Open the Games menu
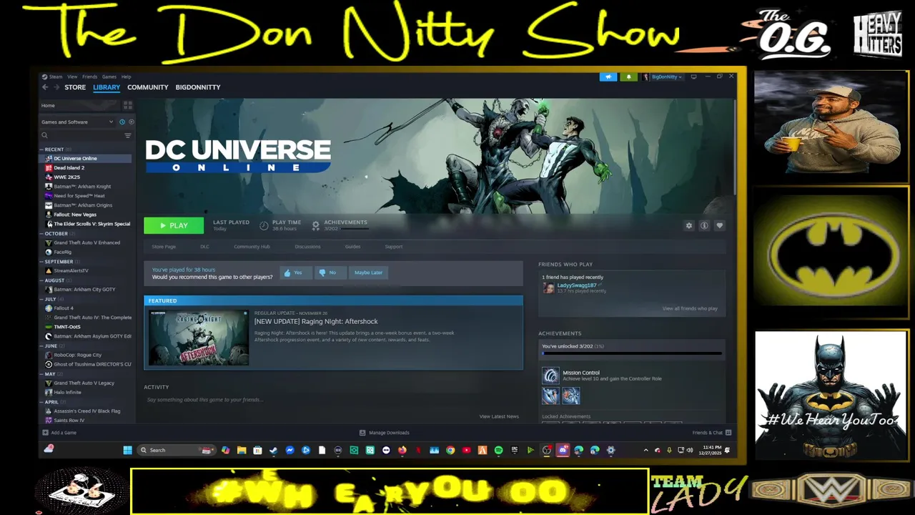The image size is (915, 515). coord(109,77)
